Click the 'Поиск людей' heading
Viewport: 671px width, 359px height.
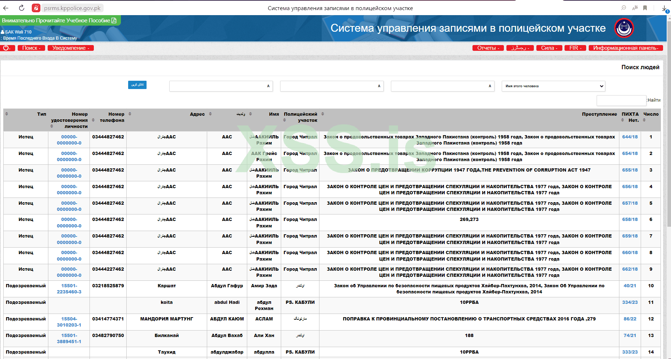(x=640, y=67)
